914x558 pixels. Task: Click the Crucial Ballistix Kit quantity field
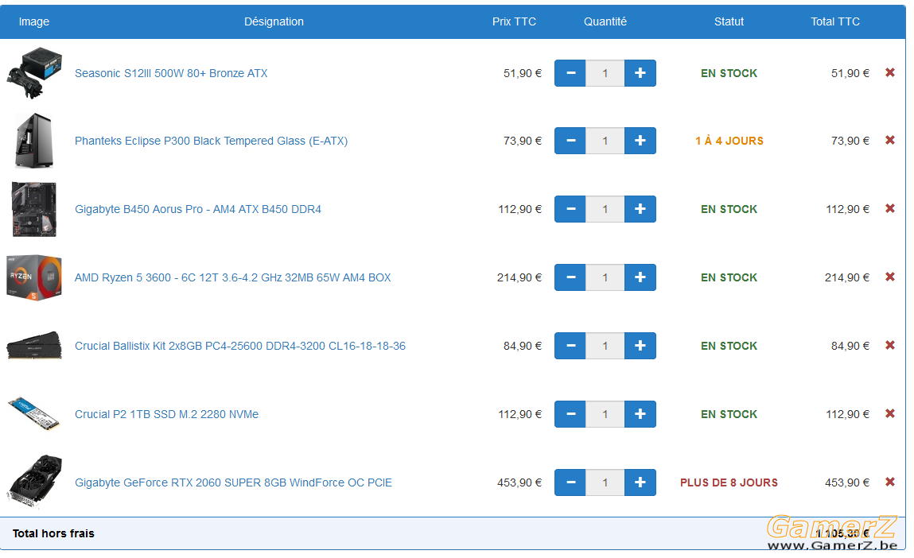pos(605,346)
